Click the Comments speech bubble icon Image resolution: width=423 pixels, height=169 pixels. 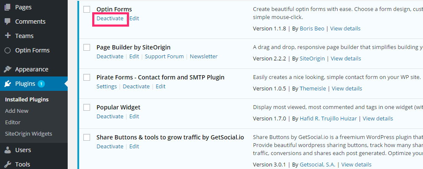(x=8, y=22)
